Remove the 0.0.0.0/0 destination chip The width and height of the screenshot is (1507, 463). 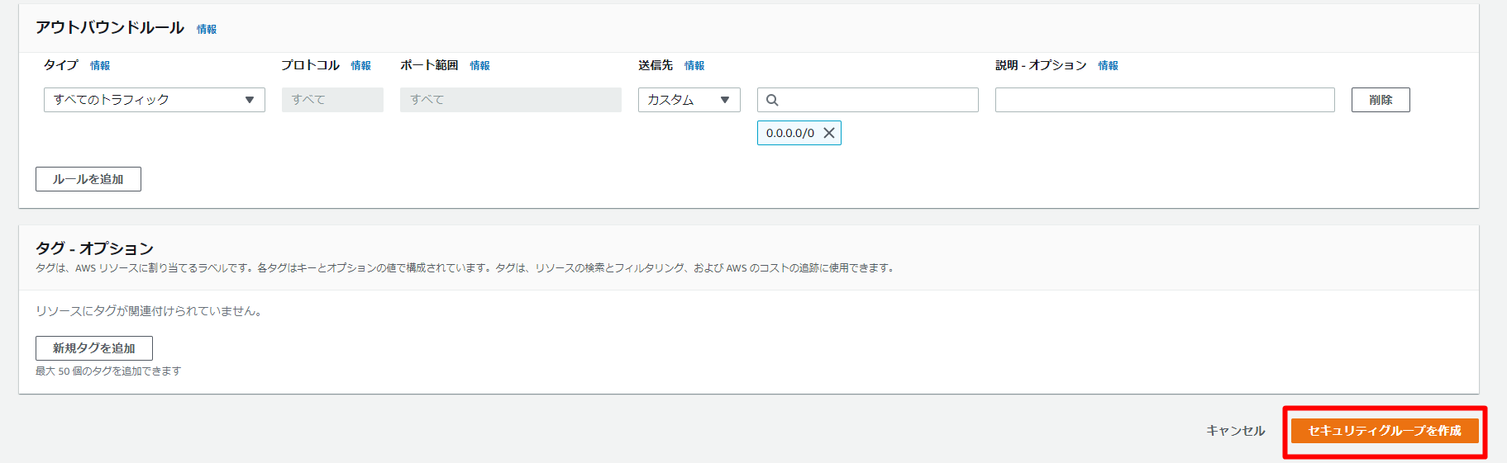829,133
